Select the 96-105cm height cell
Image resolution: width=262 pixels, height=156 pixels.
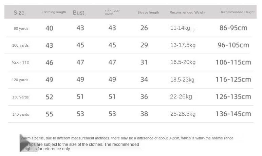click(x=234, y=45)
